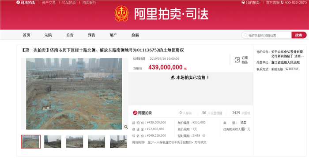The width and height of the screenshot is (309, 160).
Task: Click the end time 2019/07/30 10:00:00
Action: [x=164, y=59]
